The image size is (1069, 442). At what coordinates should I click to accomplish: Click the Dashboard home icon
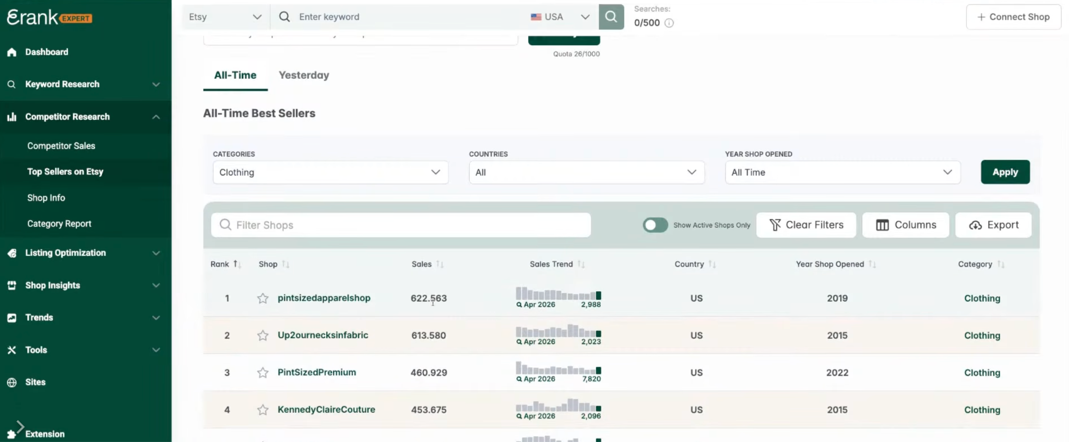(11, 52)
